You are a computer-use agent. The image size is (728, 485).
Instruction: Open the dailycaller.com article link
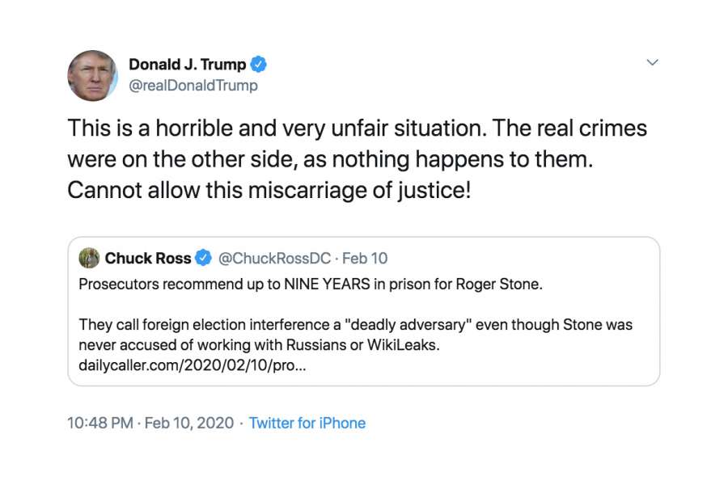pyautogui.click(x=192, y=365)
